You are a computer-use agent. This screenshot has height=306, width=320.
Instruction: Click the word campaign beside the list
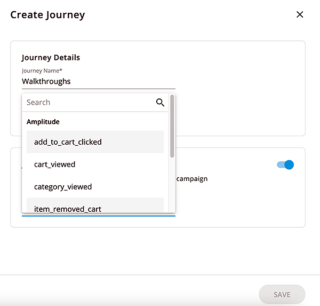192,179
